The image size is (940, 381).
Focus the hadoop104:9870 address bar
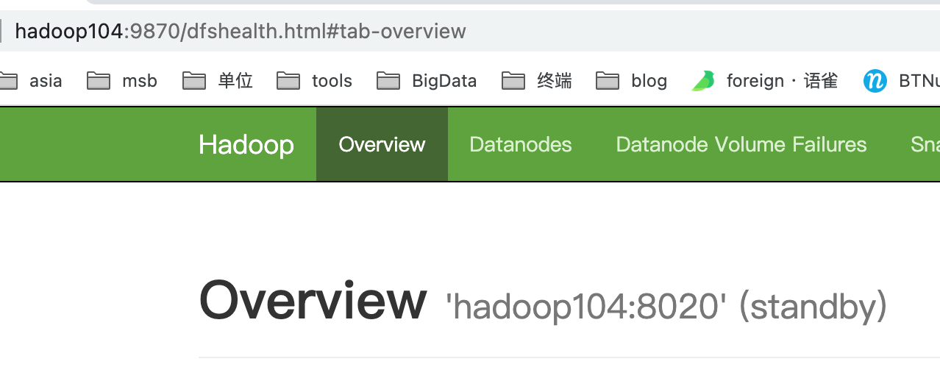click(x=241, y=31)
